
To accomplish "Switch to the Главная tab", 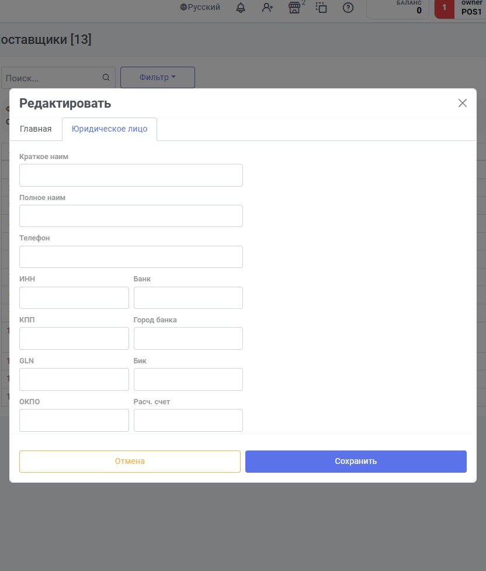I will click(x=36, y=129).
